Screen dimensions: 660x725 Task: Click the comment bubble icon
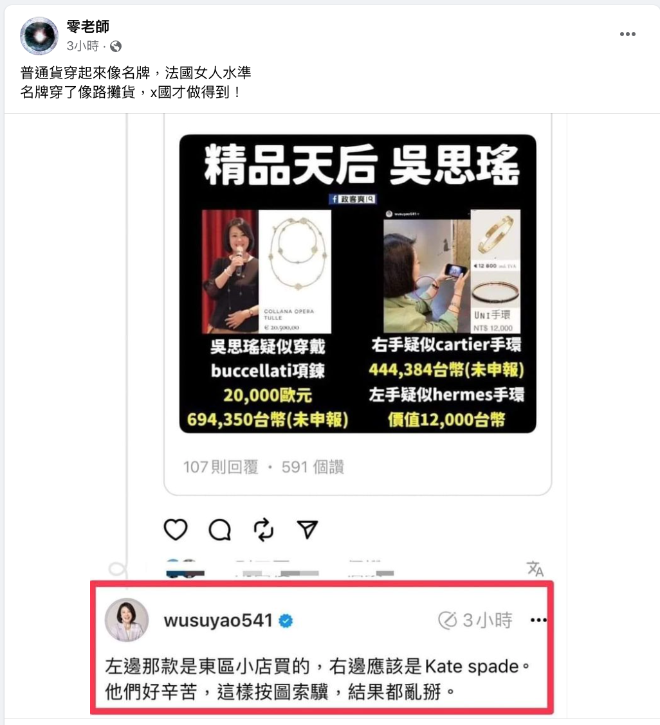(x=219, y=530)
